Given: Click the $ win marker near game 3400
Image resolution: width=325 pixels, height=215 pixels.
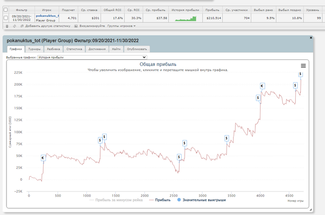Looking at the screenshot, I should [227, 138].
